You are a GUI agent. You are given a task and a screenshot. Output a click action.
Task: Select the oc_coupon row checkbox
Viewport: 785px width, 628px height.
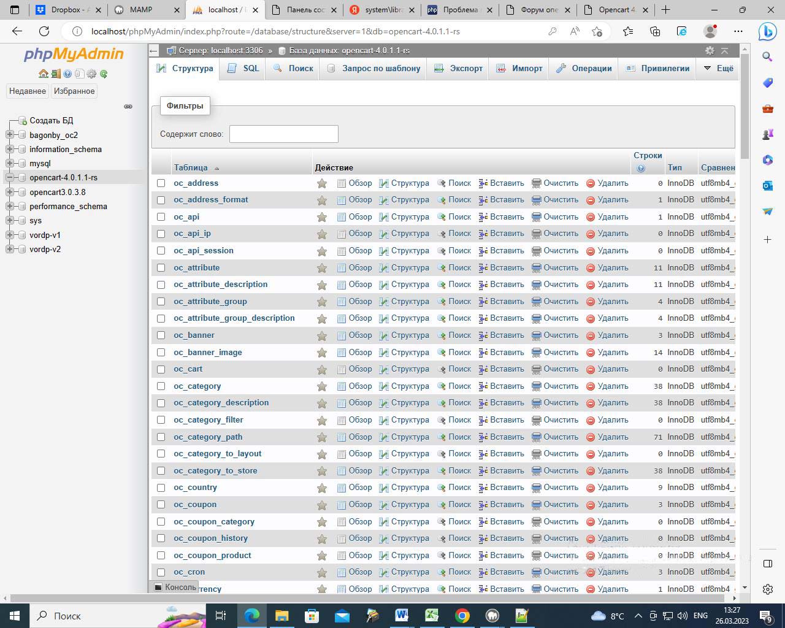point(161,505)
